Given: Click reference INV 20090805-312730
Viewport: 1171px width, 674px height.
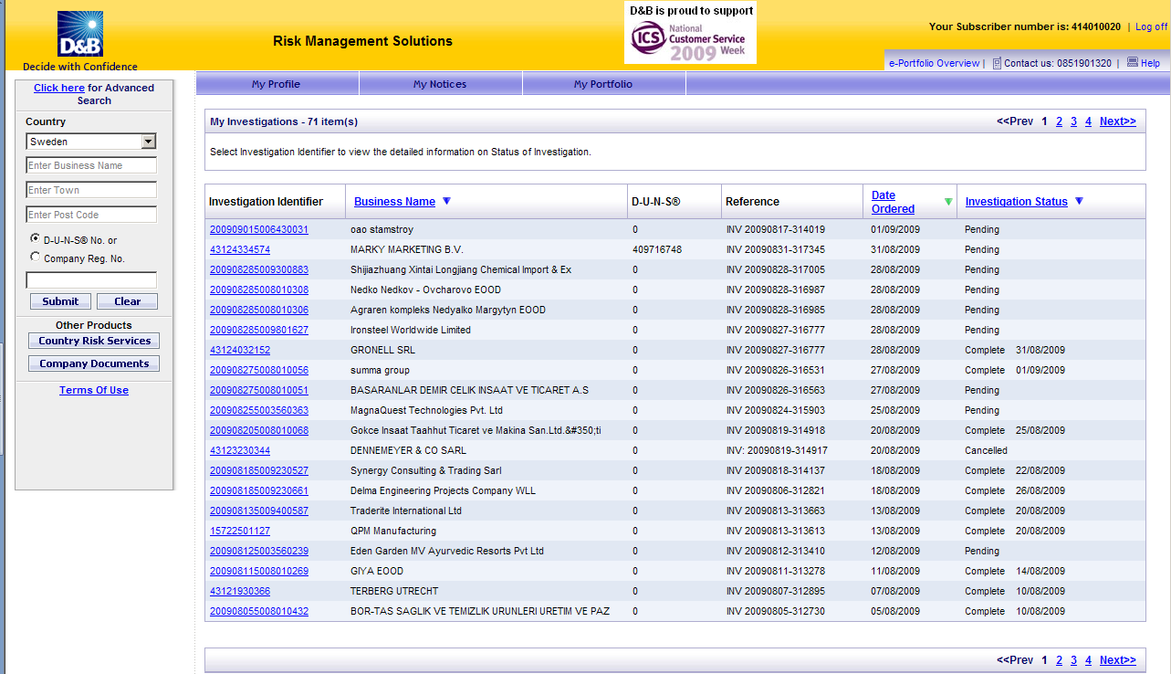Looking at the screenshot, I should pyautogui.click(x=776, y=611).
